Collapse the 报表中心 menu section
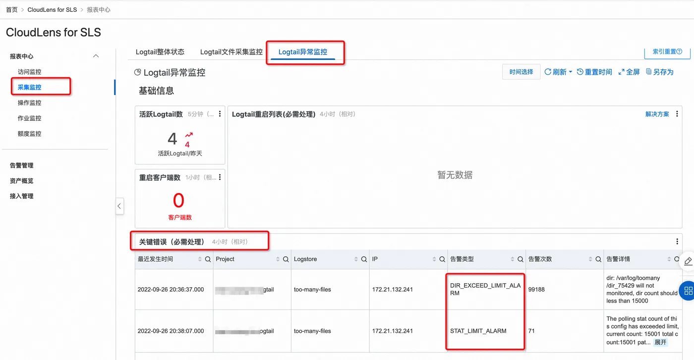The height and width of the screenshot is (360, 694). pos(96,56)
